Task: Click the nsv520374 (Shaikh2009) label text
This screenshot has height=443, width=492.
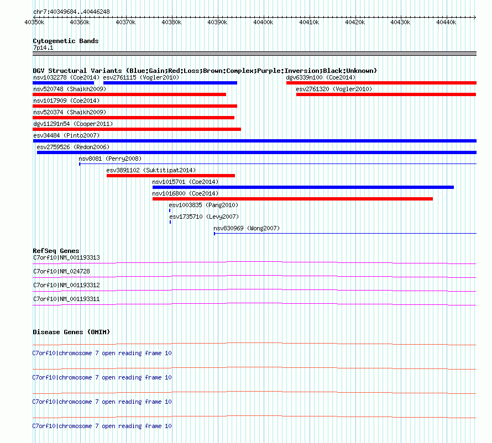Action: point(70,112)
